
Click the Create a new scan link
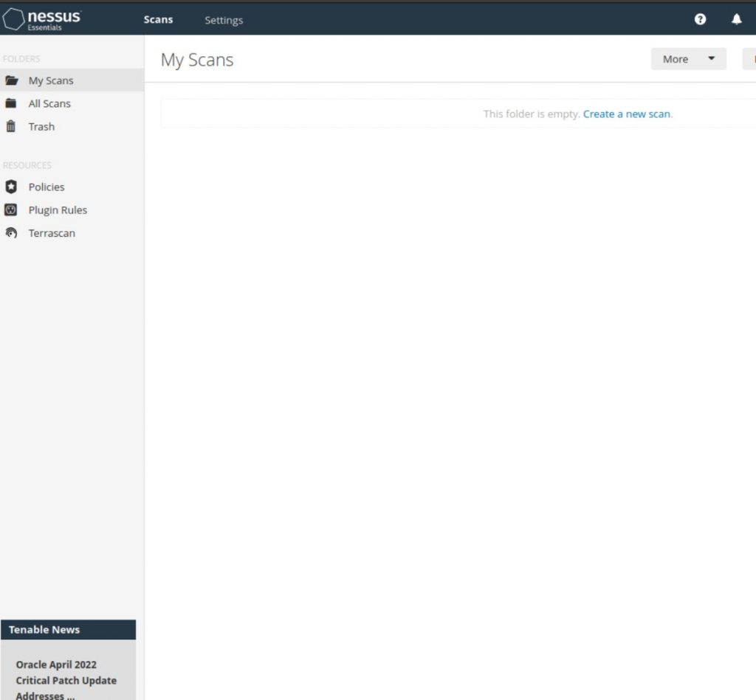[x=626, y=114]
